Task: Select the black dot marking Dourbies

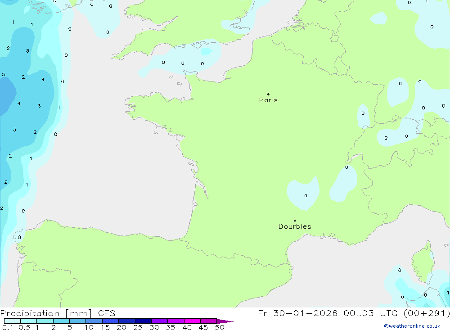Action: click(x=295, y=221)
